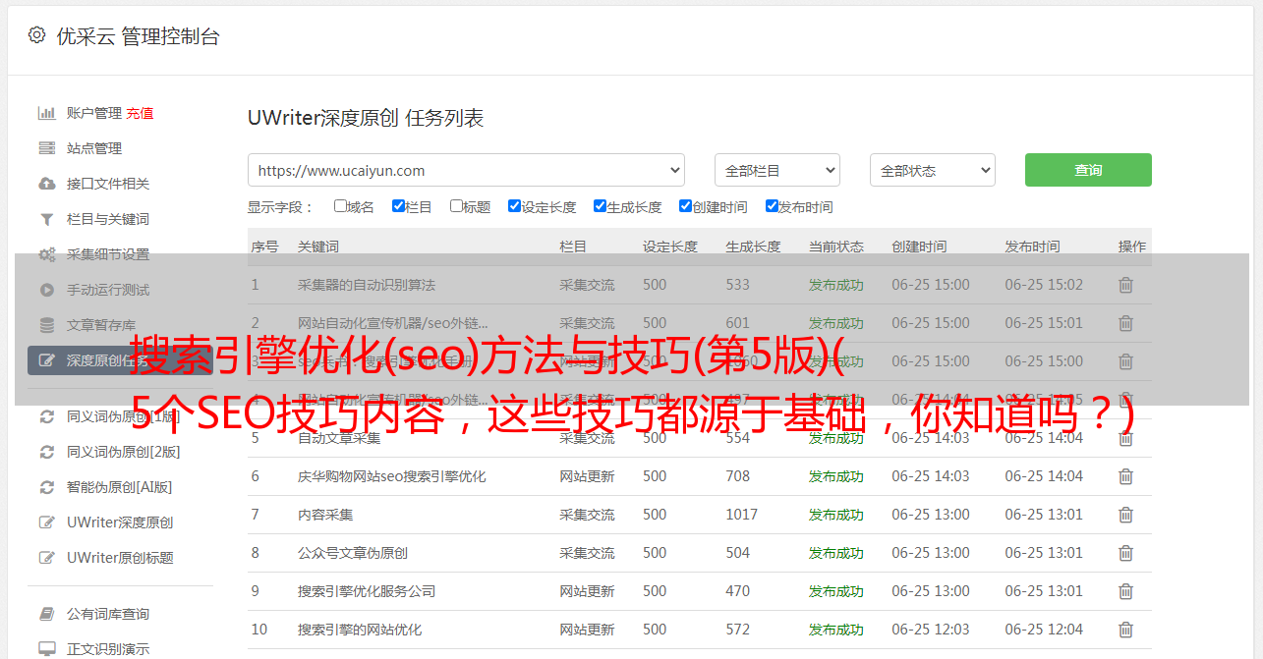This screenshot has height=659, width=1263.
Task: Delete task row 内容采集
Action: coord(1126,515)
